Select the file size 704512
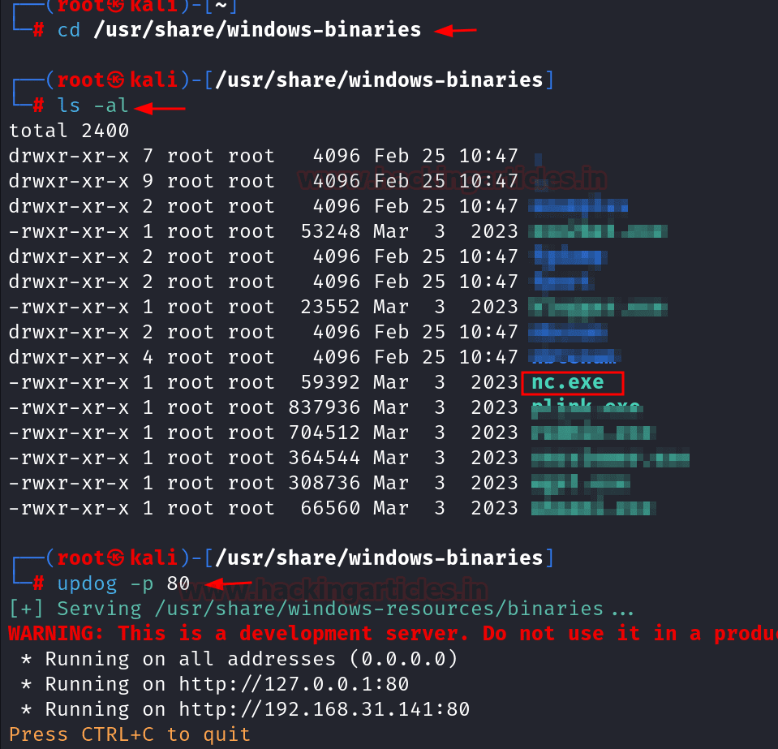This screenshot has height=749, width=778. point(324,433)
